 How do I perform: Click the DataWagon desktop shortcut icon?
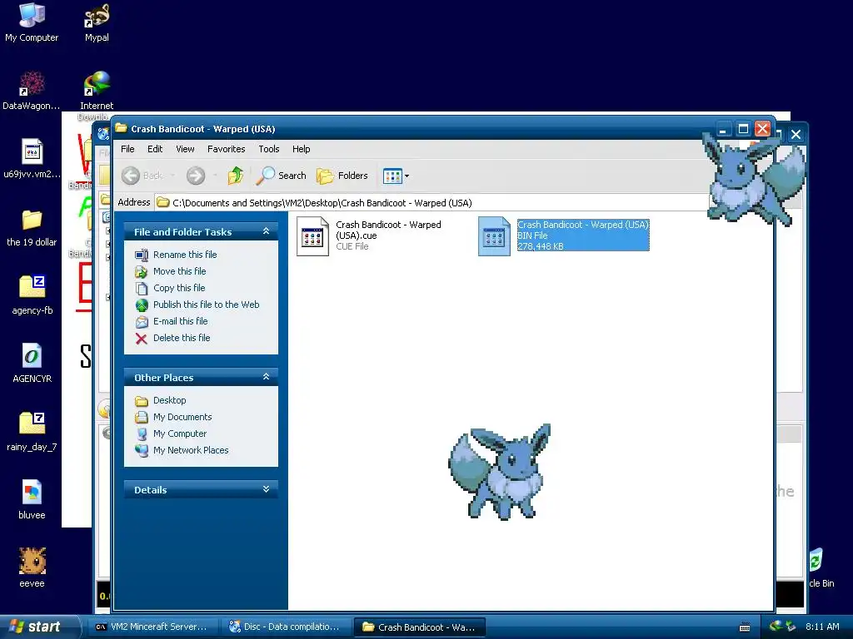click(32, 84)
